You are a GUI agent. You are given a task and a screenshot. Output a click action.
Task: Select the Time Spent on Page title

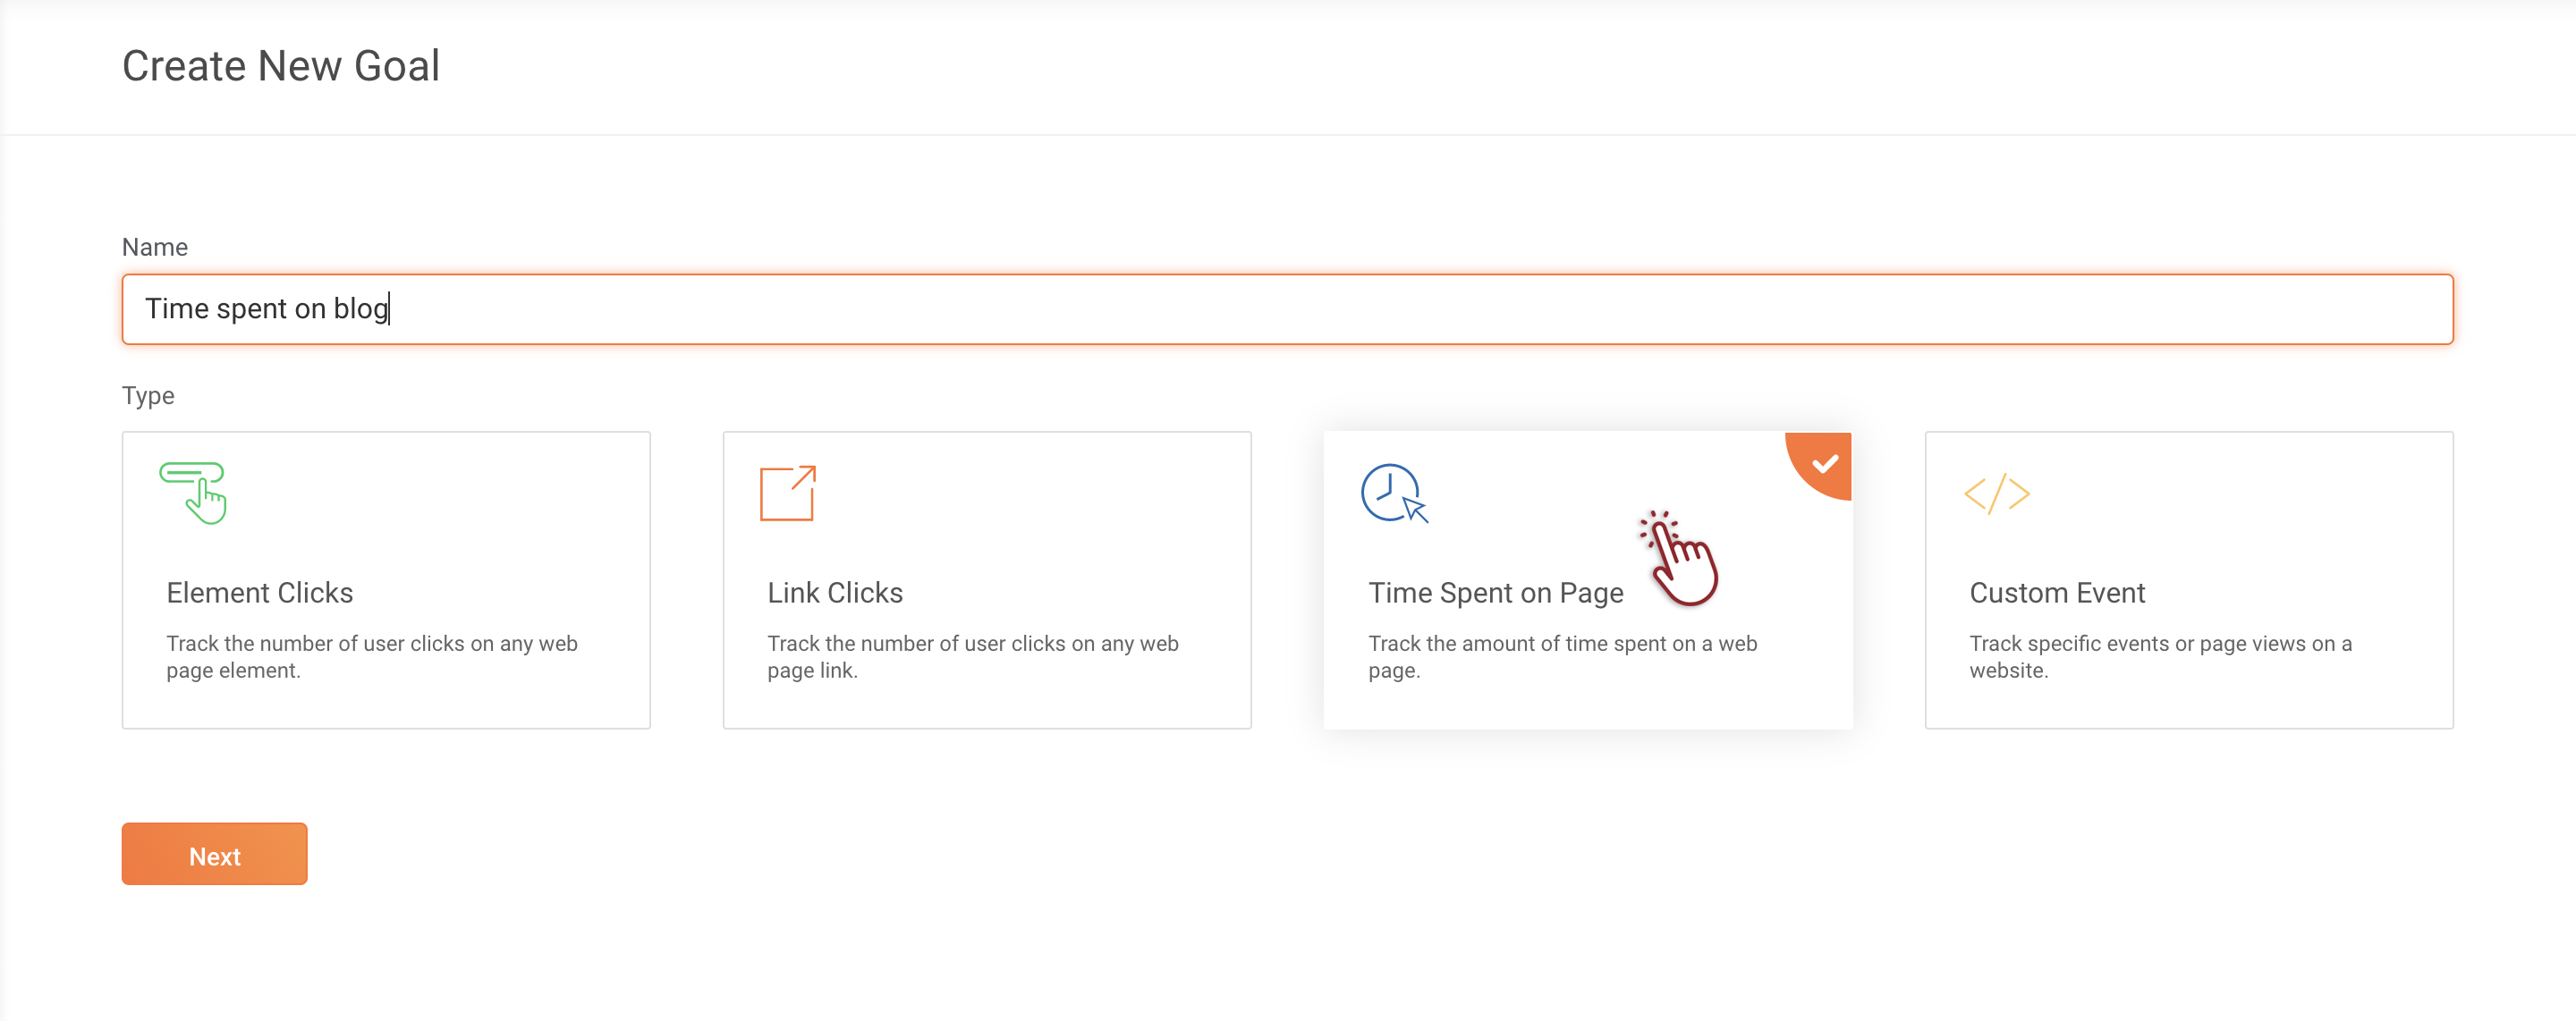[x=1495, y=593]
